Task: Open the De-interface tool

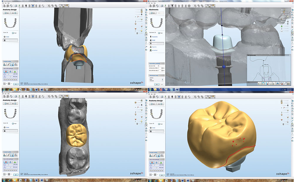Action: (155, 50)
